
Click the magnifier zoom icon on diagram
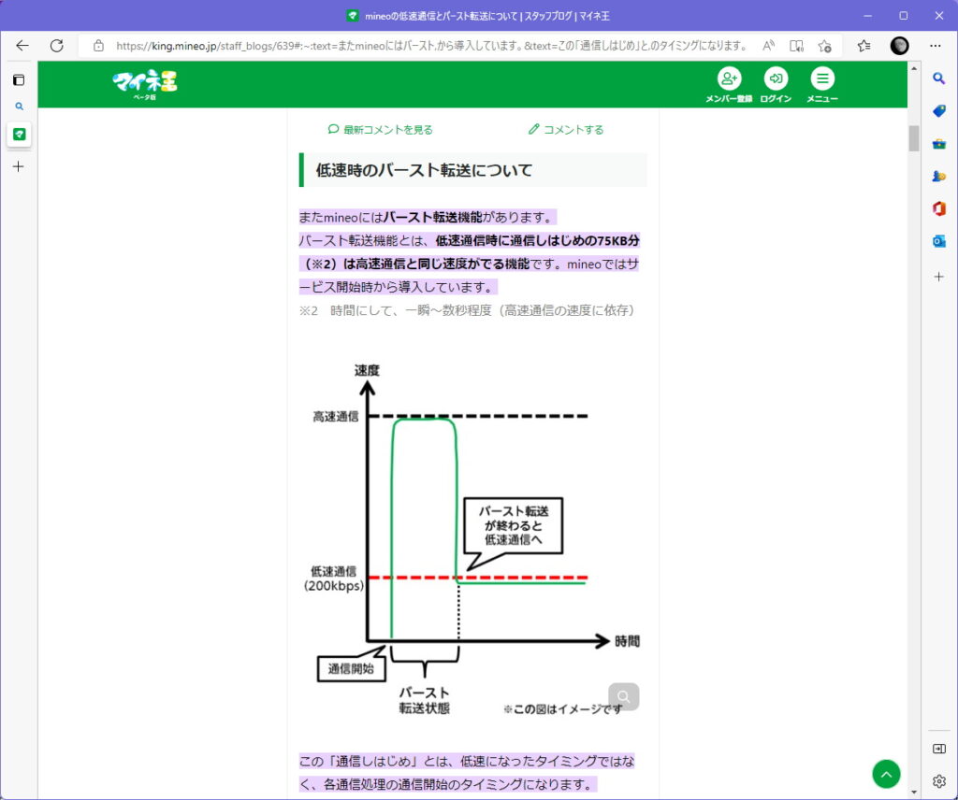[x=624, y=696]
